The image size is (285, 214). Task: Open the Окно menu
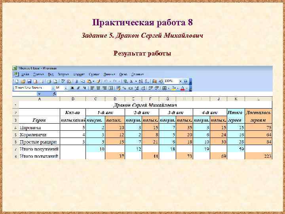(123, 75)
